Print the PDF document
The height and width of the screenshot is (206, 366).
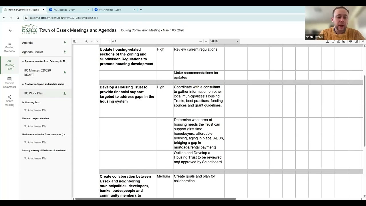tap(351, 41)
